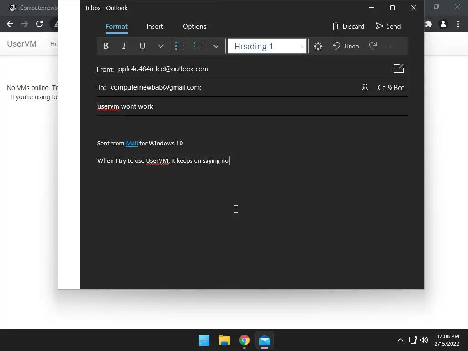Open the contacts picker person icon
The width and height of the screenshot is (468, 351).
(365, 87)
